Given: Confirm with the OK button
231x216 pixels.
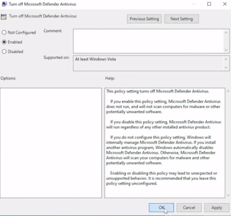Looking at the screenshot, I should coord(161,208).
